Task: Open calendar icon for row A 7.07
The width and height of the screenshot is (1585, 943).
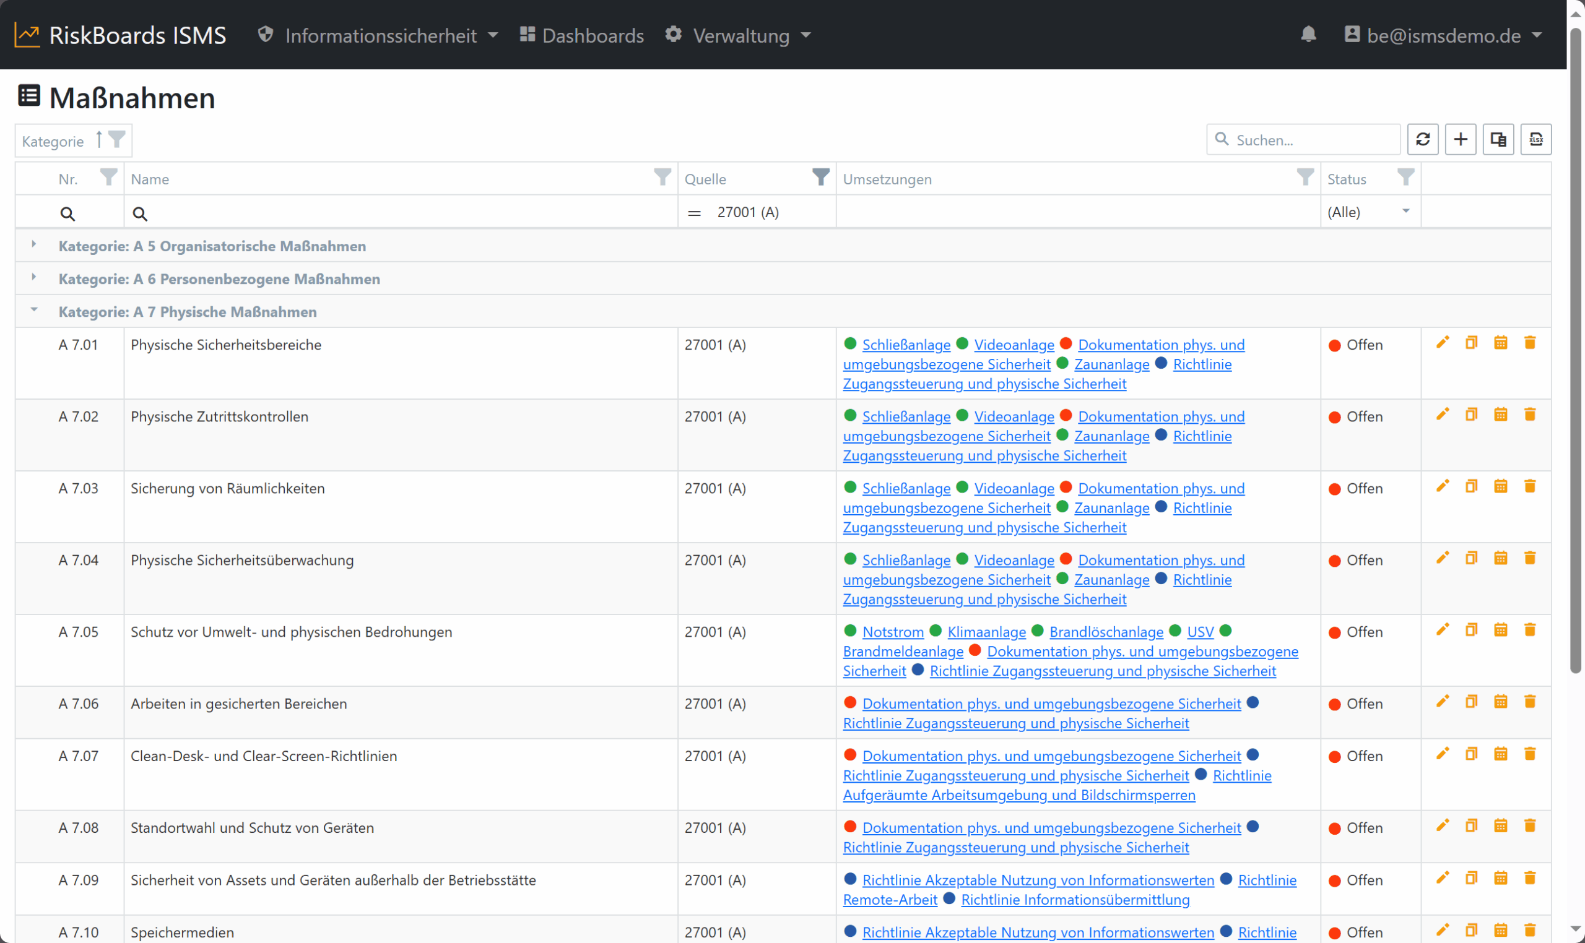Action: point(1500,754)
